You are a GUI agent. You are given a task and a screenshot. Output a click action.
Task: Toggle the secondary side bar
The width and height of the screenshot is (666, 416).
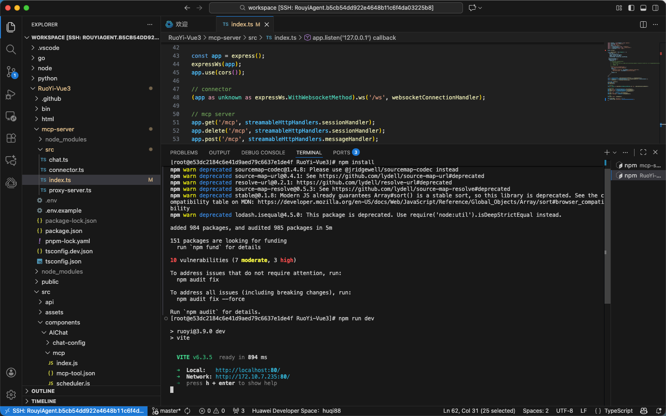pos(655,8)
